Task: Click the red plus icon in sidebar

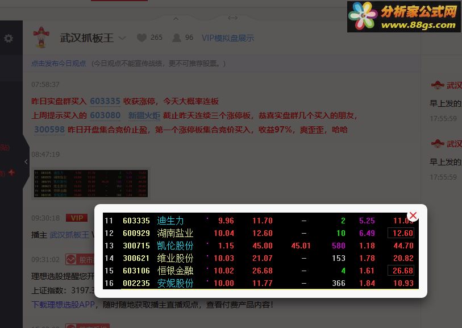Action: pos(11,172)
